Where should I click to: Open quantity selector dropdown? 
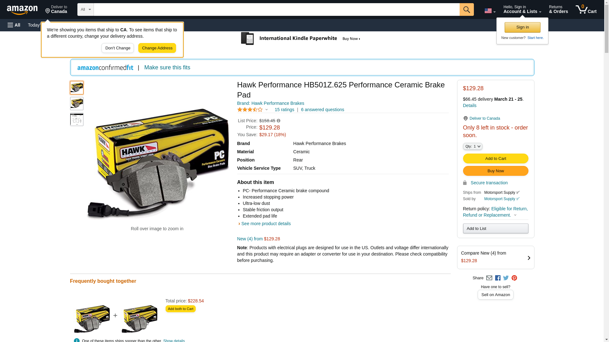472,146
